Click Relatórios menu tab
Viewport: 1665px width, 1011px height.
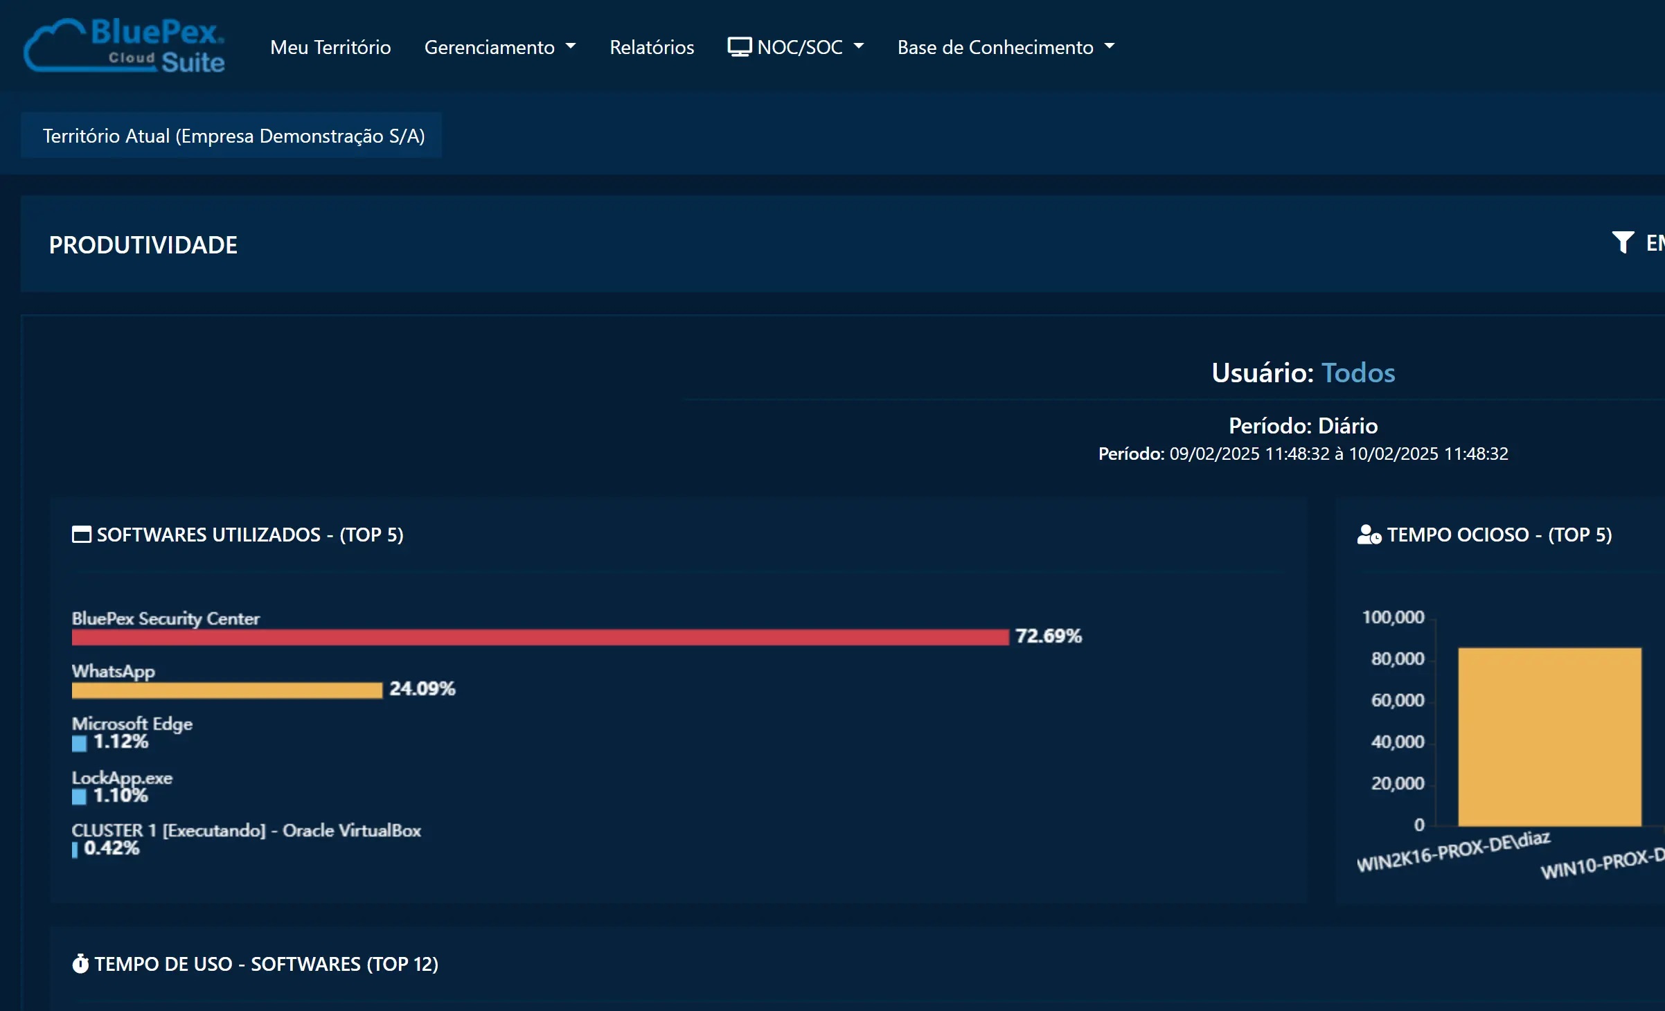click(650, 48)
